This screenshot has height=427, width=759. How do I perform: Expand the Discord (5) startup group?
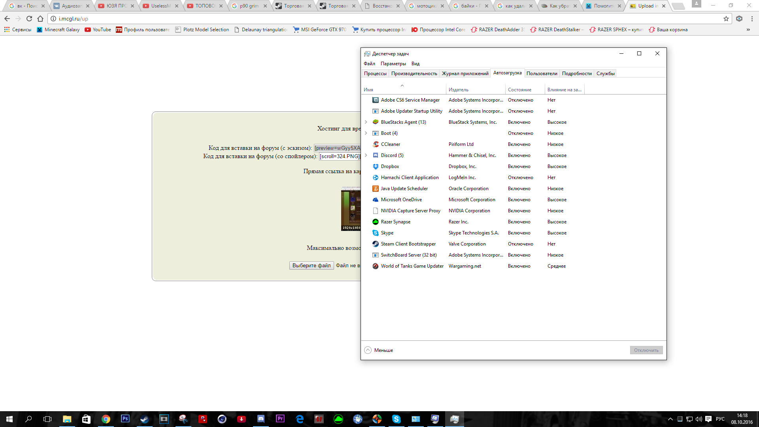click(366, 155)
